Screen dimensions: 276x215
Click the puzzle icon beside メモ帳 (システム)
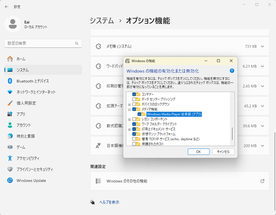coord(98,46)
